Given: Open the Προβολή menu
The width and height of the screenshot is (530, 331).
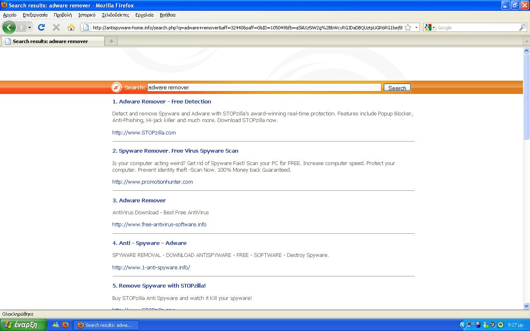Looking at the screenshot, I should [63, 15].
